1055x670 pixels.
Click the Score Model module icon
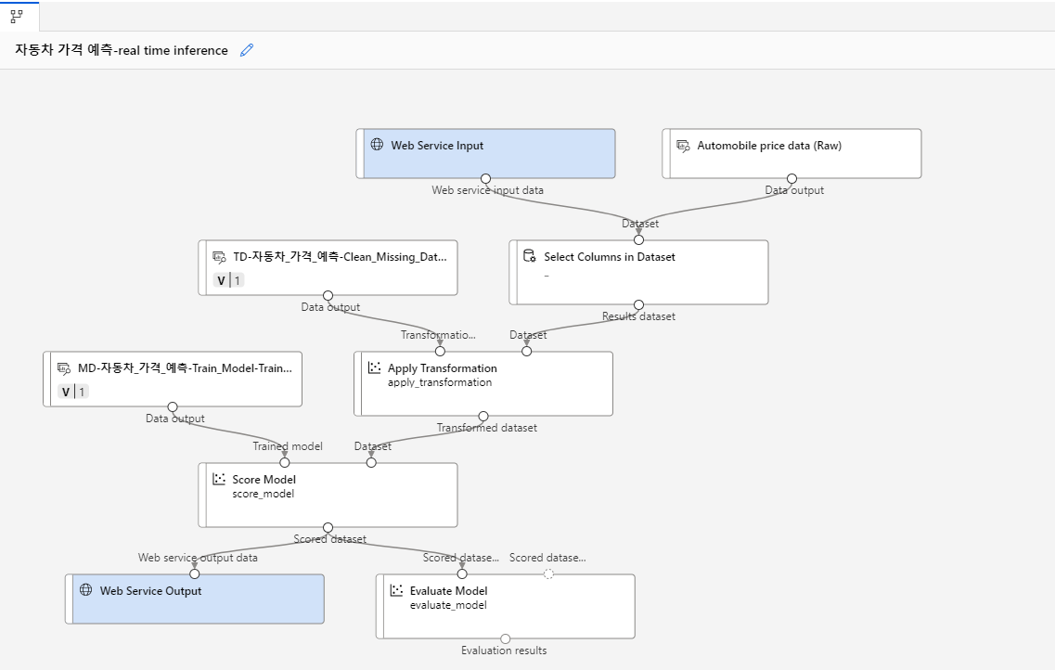click(219, 479)
